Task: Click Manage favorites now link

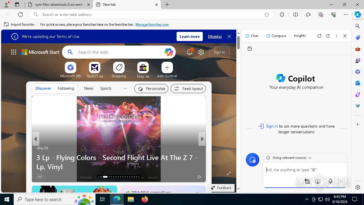Action: pyautogui.click(x=152, y=24)
